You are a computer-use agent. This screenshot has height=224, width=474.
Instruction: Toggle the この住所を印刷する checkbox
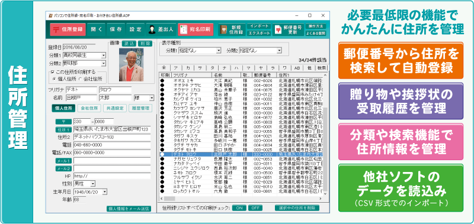tap(53, 72)
